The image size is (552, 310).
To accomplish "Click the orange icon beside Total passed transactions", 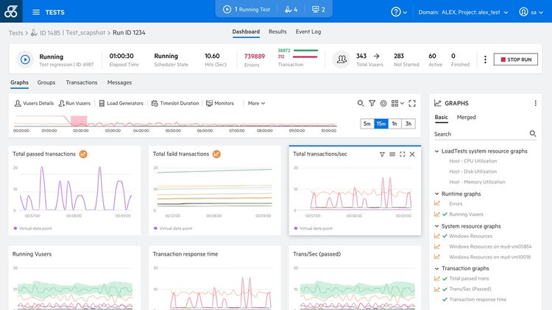I will click(x=83, y=154).
